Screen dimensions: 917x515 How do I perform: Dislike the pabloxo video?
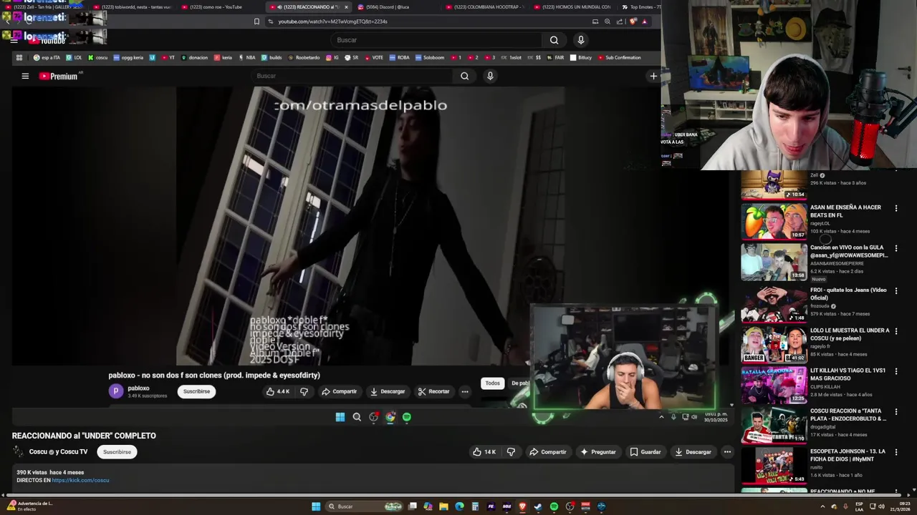click(304, 391)
